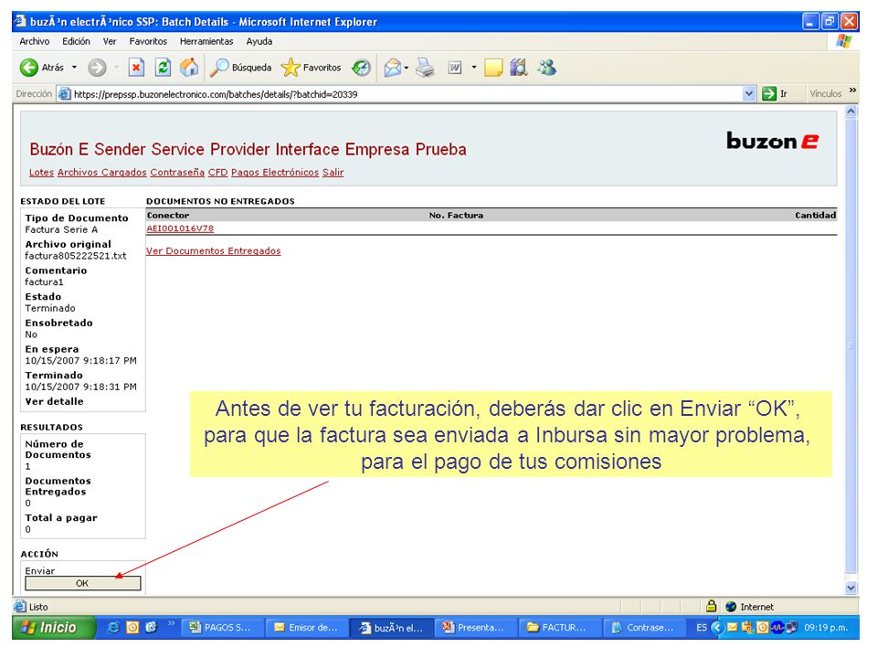This screenshot has width=877, height=658.
Task: Launch the Messenger people icon
Action: (x=547, y=68)
